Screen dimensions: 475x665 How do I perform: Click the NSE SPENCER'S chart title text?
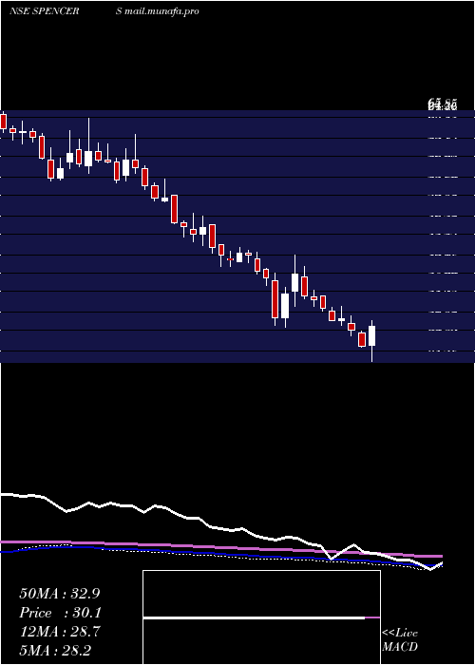pos(66,11)
